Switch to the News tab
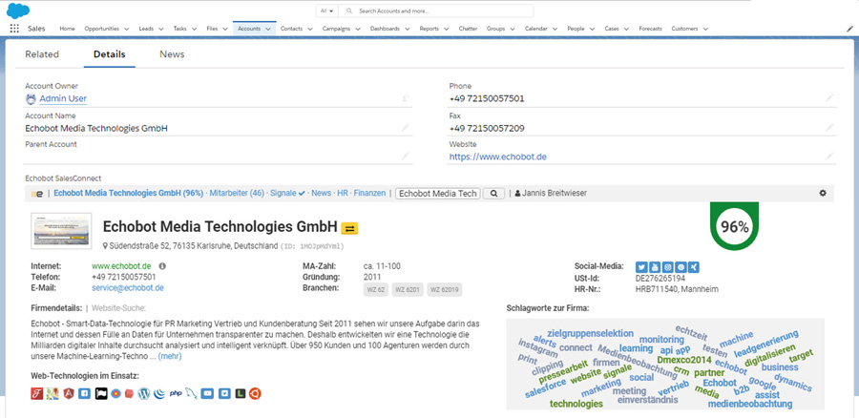 pos(172,54)
